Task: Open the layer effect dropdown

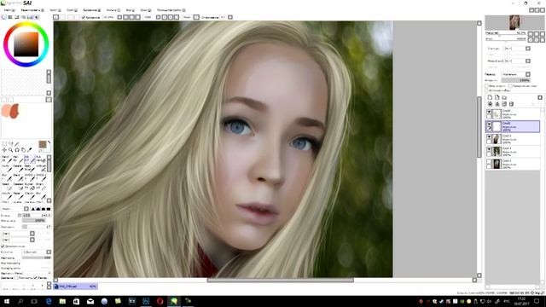Action: 518,61
